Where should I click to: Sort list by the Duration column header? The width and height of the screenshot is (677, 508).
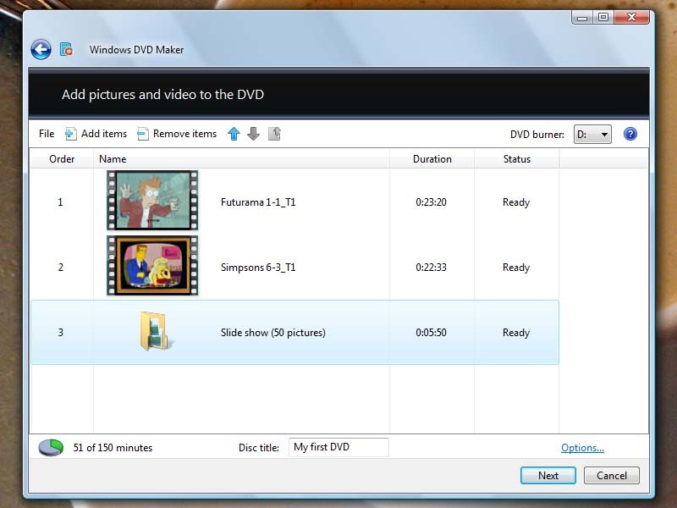pos(432,159)
